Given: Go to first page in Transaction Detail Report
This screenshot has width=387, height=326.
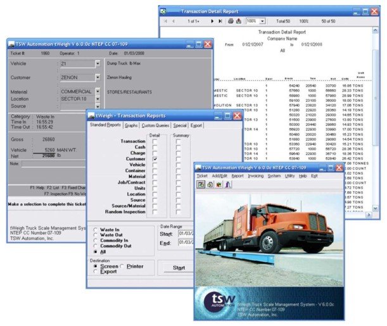Looking at the screenshot, I should (x=165, y=22).
